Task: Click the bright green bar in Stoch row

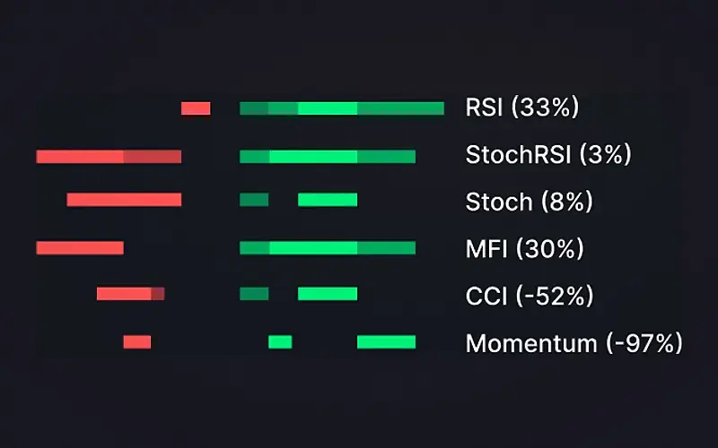Action: 328,200
